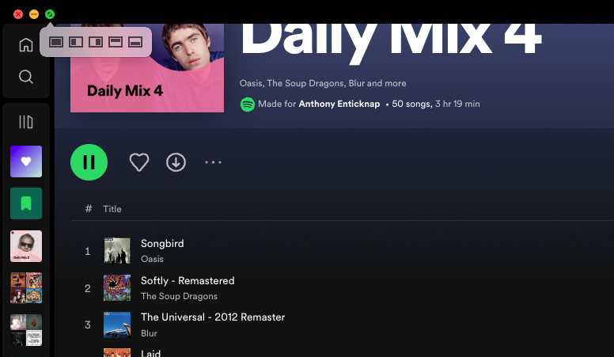The image size is (614, 357).
Task: Open Your Episodes bookmark tile
Action: coord(26,203)
